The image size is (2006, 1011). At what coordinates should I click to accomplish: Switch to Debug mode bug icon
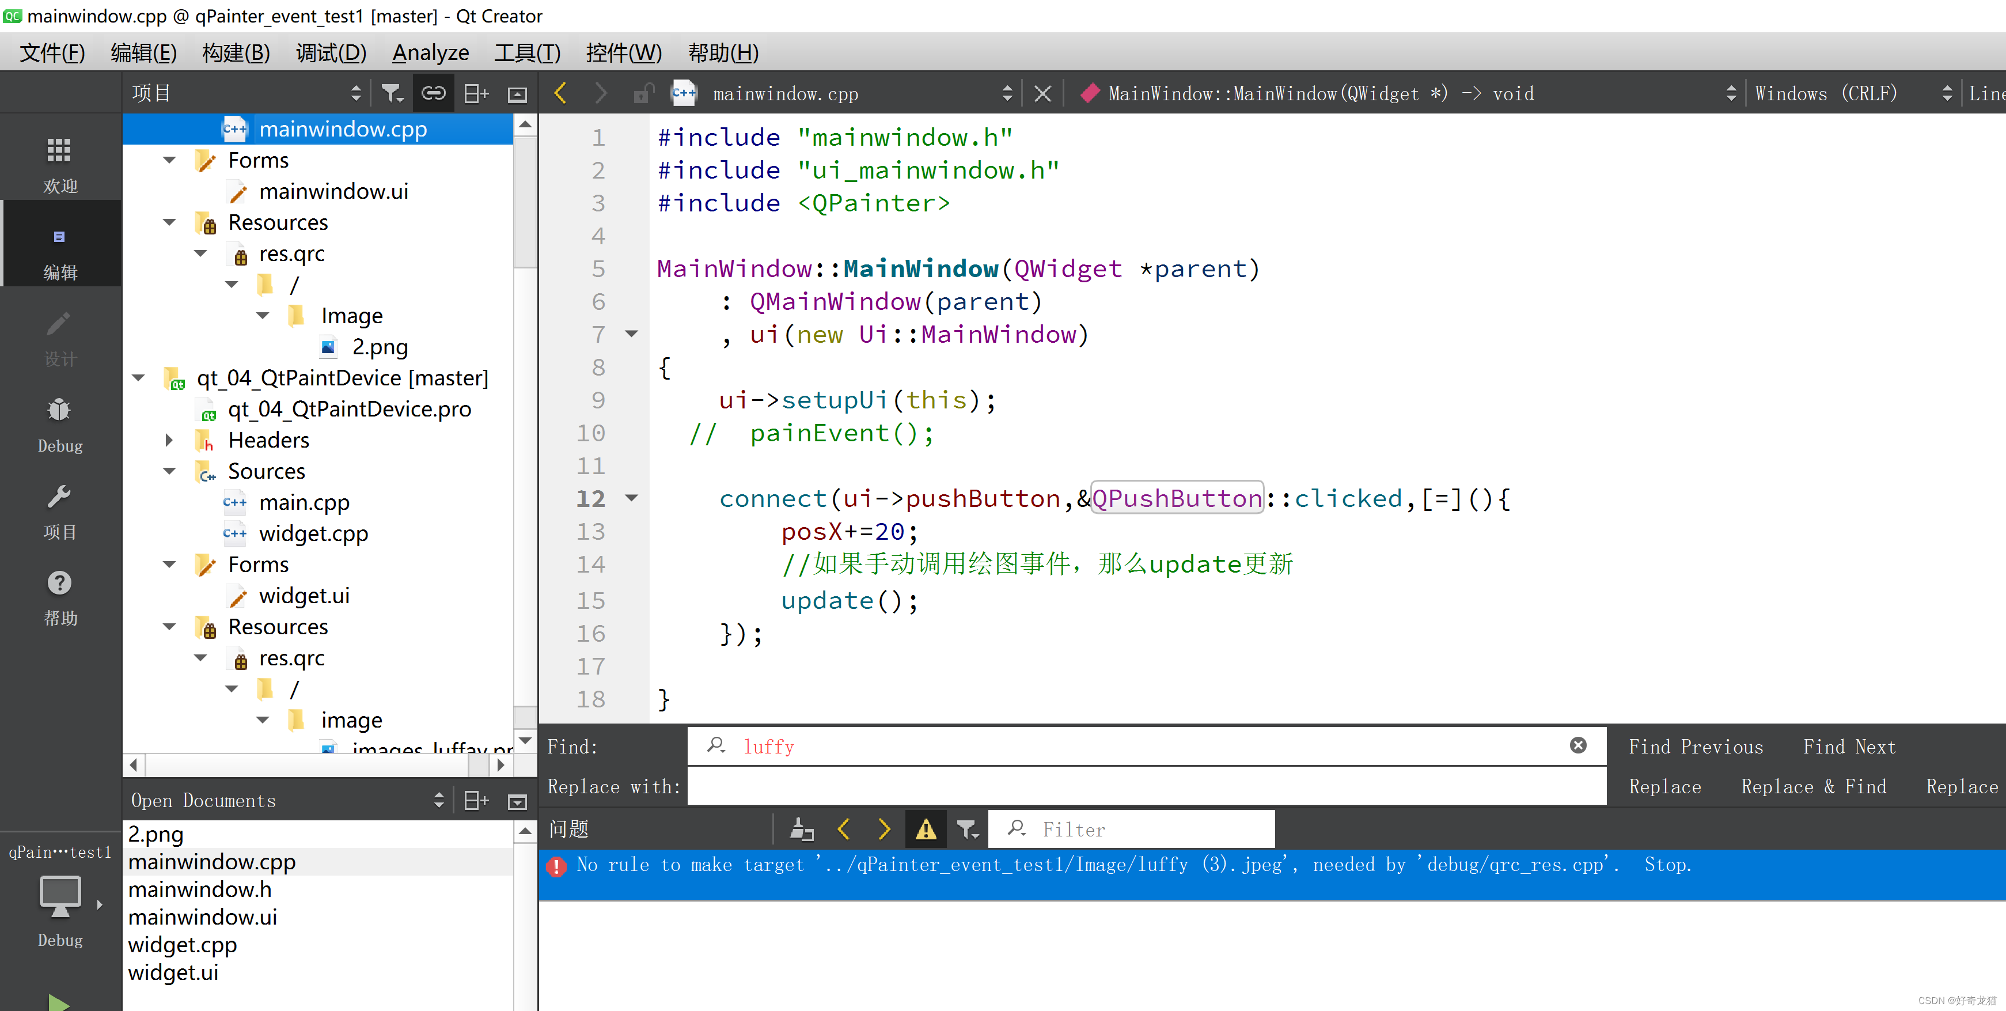click(59, 410)
